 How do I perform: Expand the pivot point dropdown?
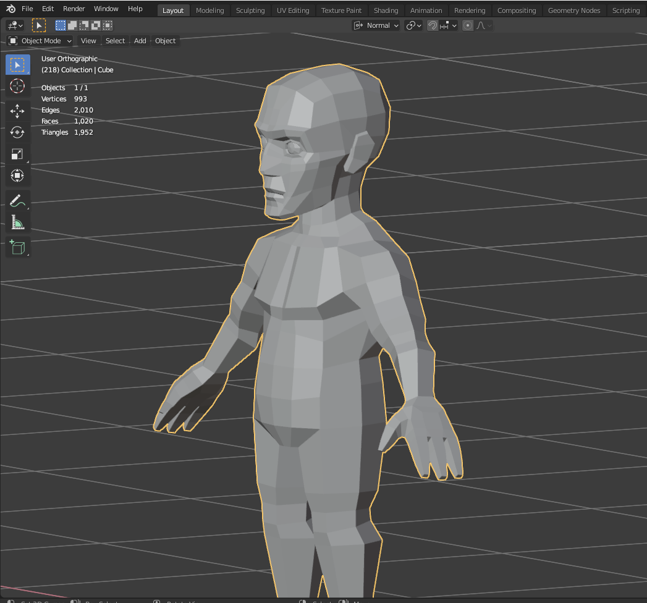click(413, 25)
